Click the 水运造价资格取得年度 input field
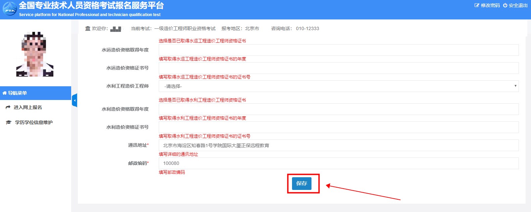This screenshot has height=212, width=531. click(x=338, y=50)
